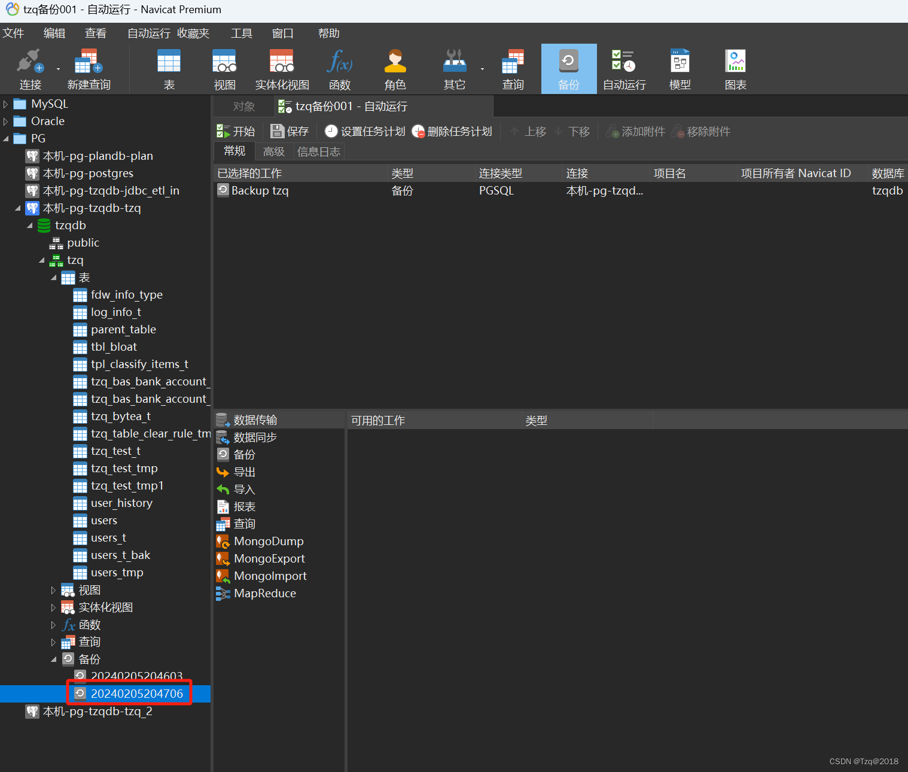908x772 pixels.
Task: Switch to the 信息日志 (Message Log) tab
Action: coord(319,152)
